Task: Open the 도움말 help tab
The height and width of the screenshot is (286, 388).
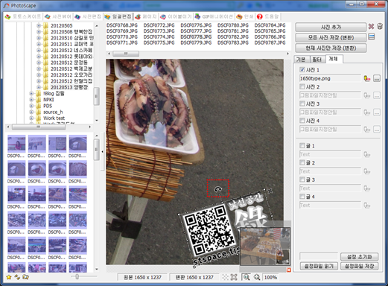Action: tap(267, 16)
